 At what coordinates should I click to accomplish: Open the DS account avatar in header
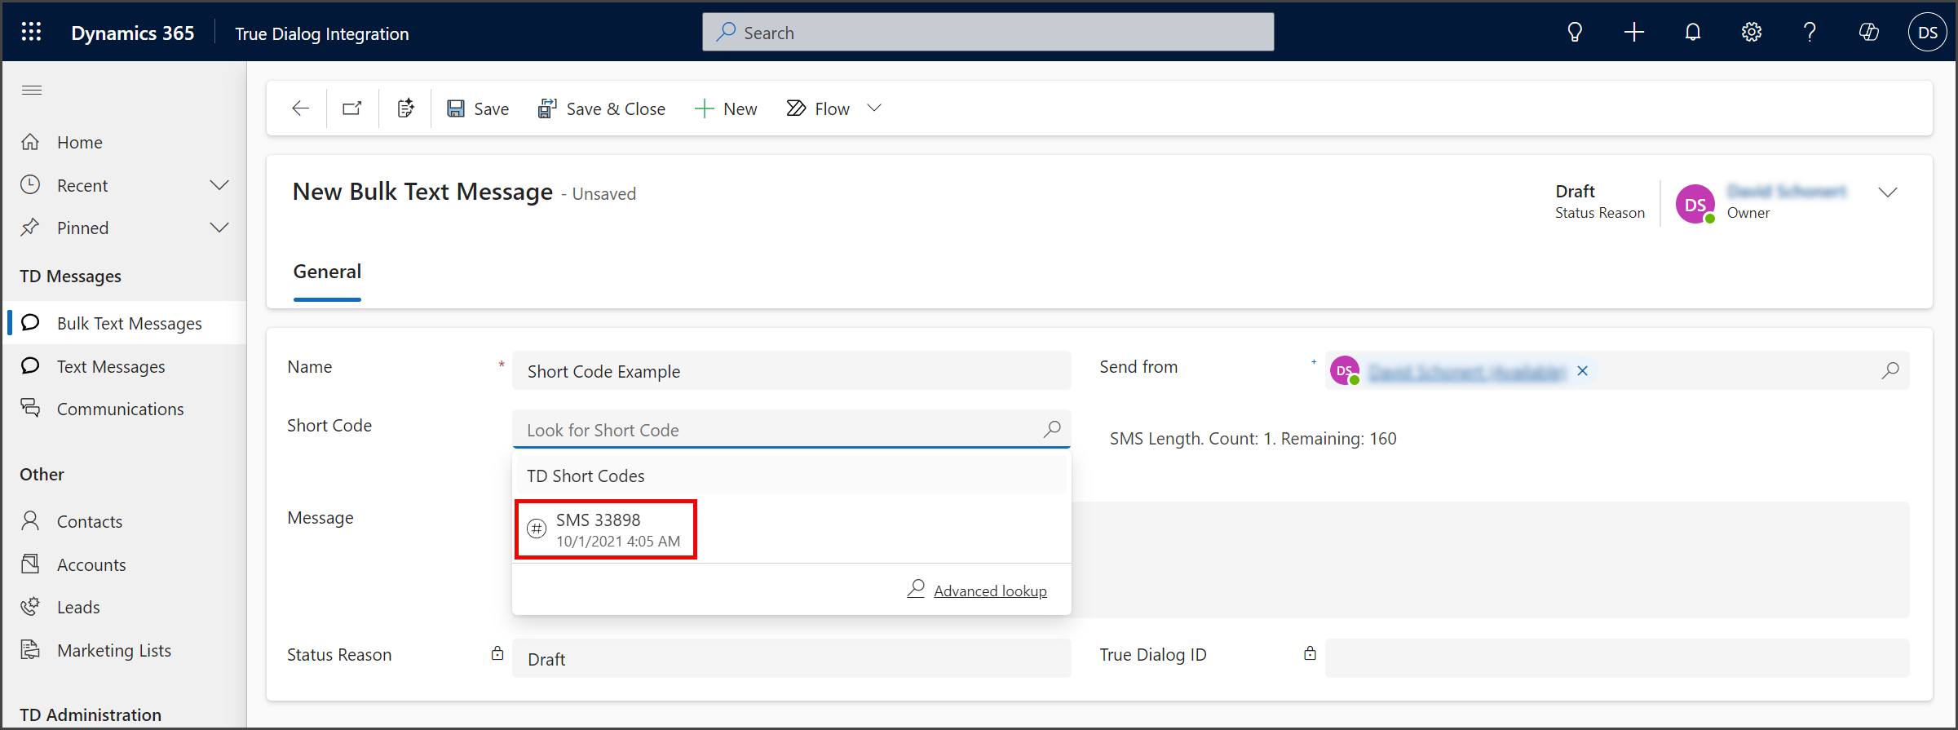[x=1928, y=33]
